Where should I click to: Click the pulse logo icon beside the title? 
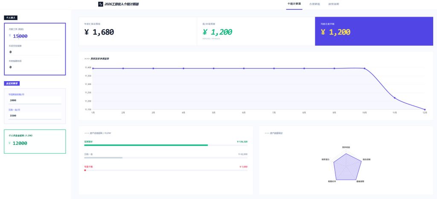pos(101,4)
